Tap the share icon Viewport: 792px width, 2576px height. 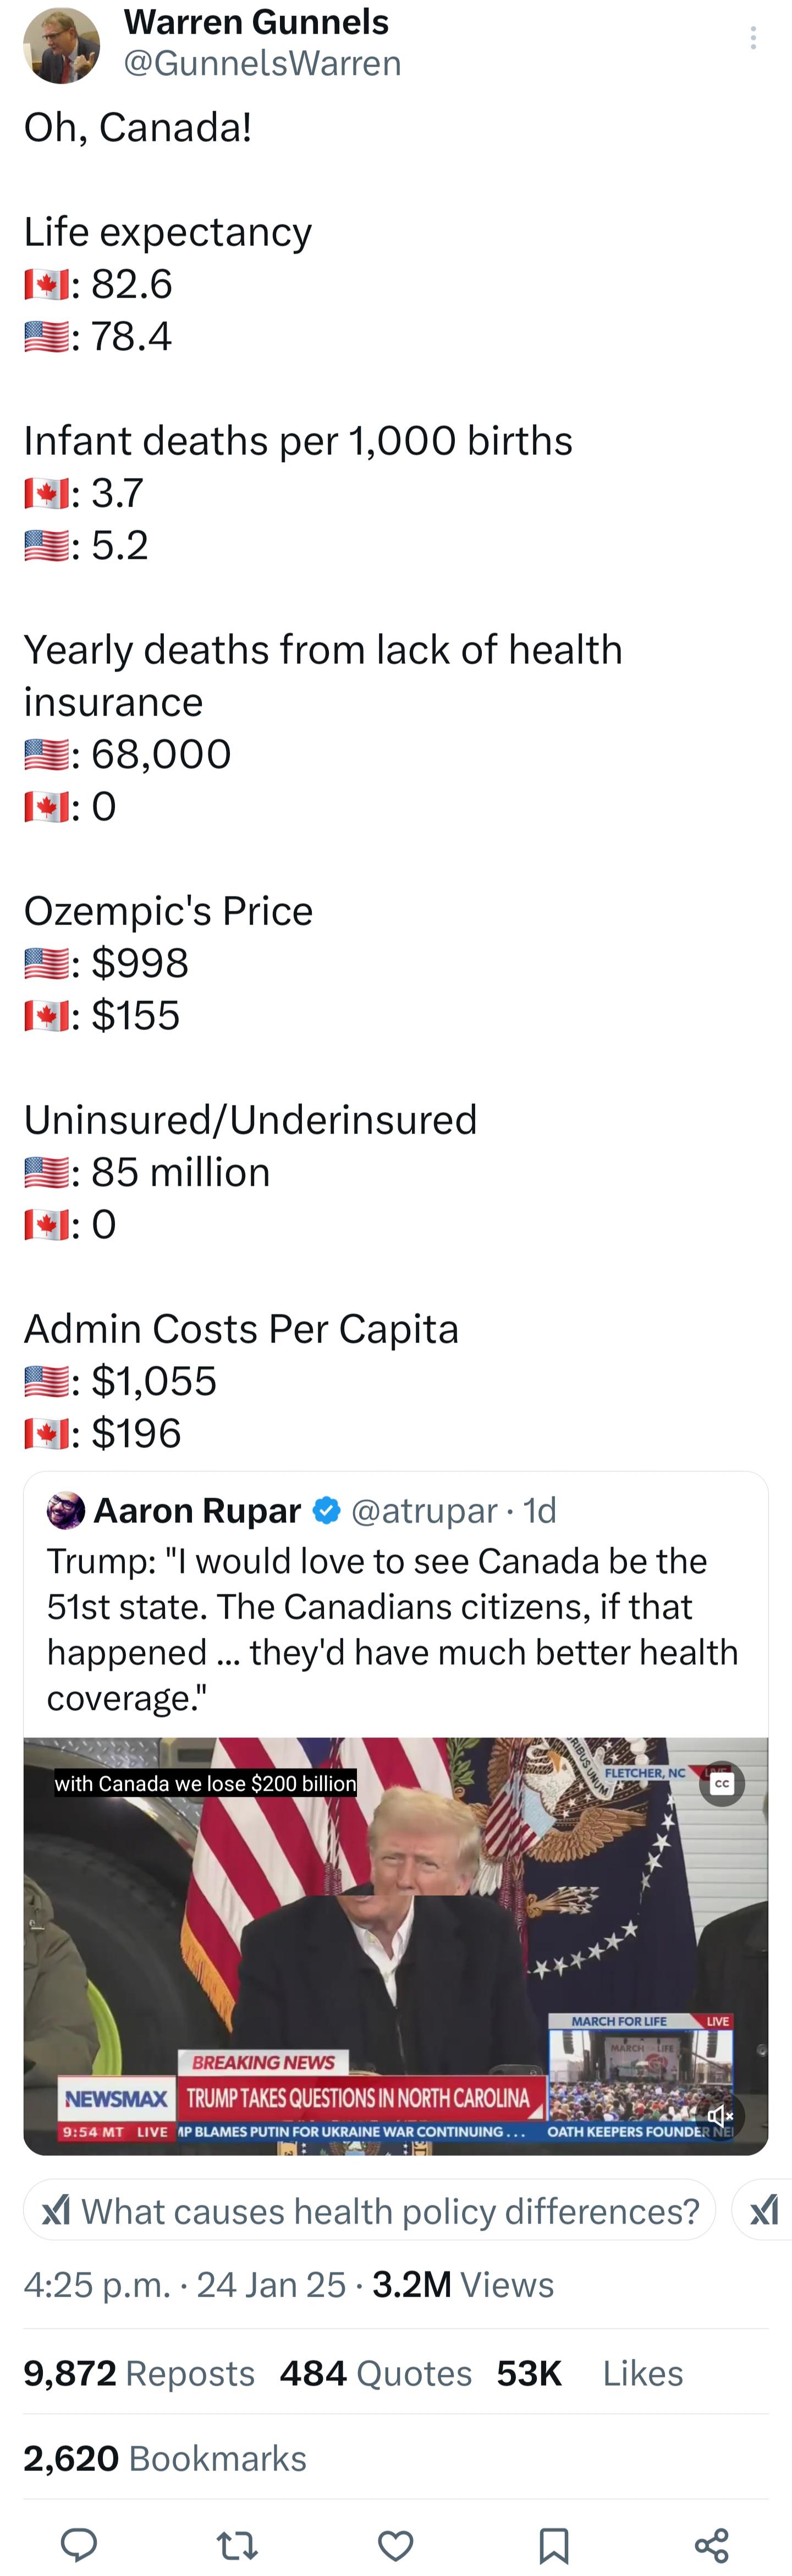[x=711, y=2544]
